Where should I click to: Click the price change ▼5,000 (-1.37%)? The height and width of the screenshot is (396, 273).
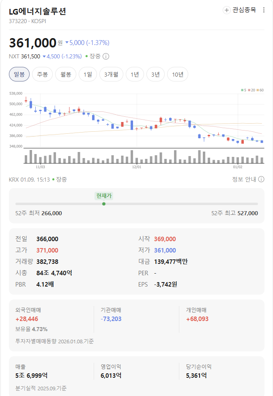pyautogui.click(x=88, y=43)
